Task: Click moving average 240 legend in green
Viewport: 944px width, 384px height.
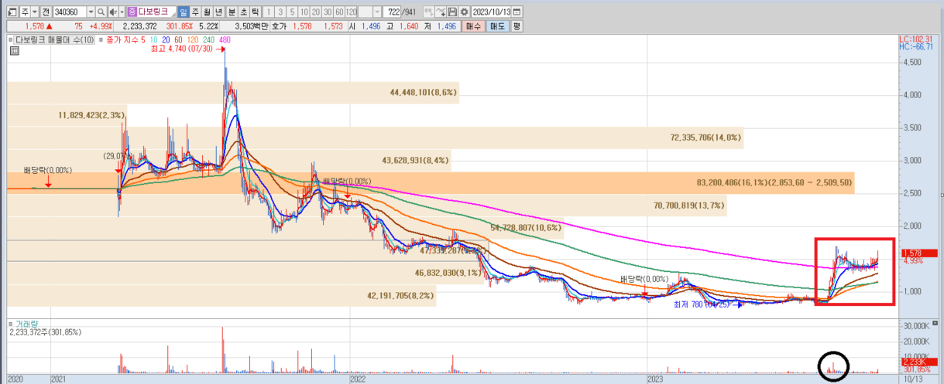Action: 209,39
